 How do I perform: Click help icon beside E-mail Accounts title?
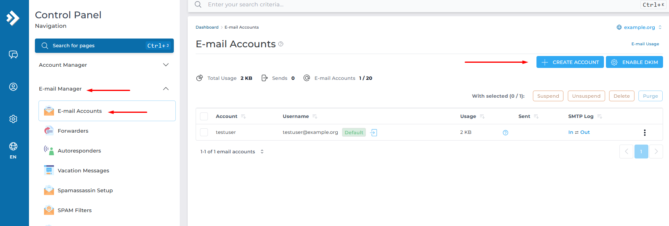[x=281, y=44]
